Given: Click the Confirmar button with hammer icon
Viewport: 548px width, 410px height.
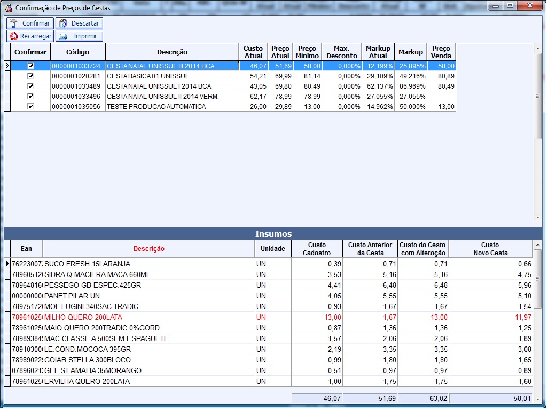Looking at the screenshot, I should (30, 23).
